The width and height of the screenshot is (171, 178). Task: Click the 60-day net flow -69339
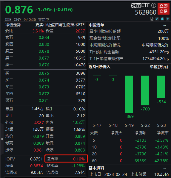tap(140, 161)
